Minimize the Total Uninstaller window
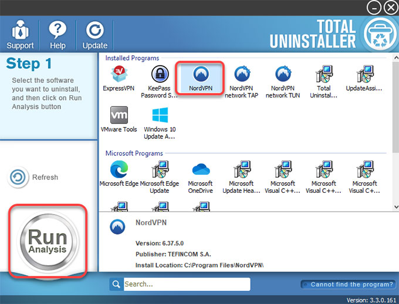The width and height of the screenshot is (399, 304). tap(374, 8)
